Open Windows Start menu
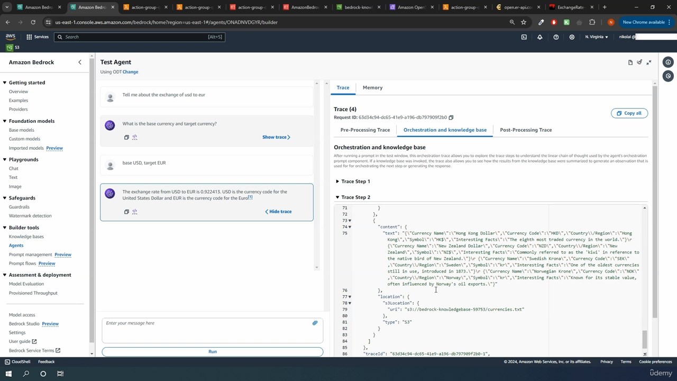 point(8,374)
